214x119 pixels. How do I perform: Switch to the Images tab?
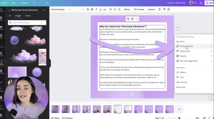click(18, 16)
